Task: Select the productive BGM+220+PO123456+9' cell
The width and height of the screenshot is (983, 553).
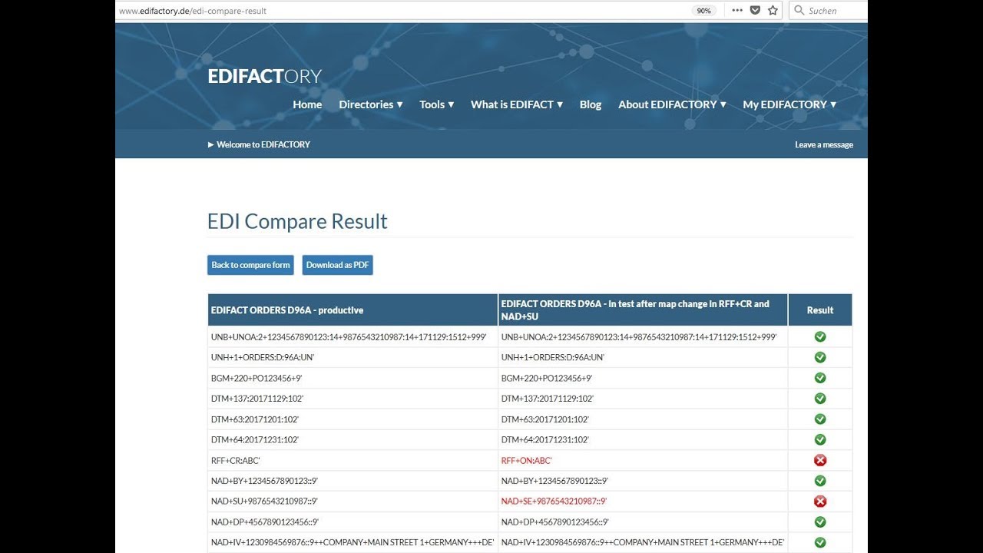Action: point(352,378)
